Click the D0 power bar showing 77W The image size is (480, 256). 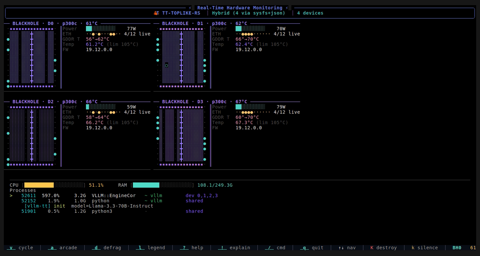click(x=100, y=28)
